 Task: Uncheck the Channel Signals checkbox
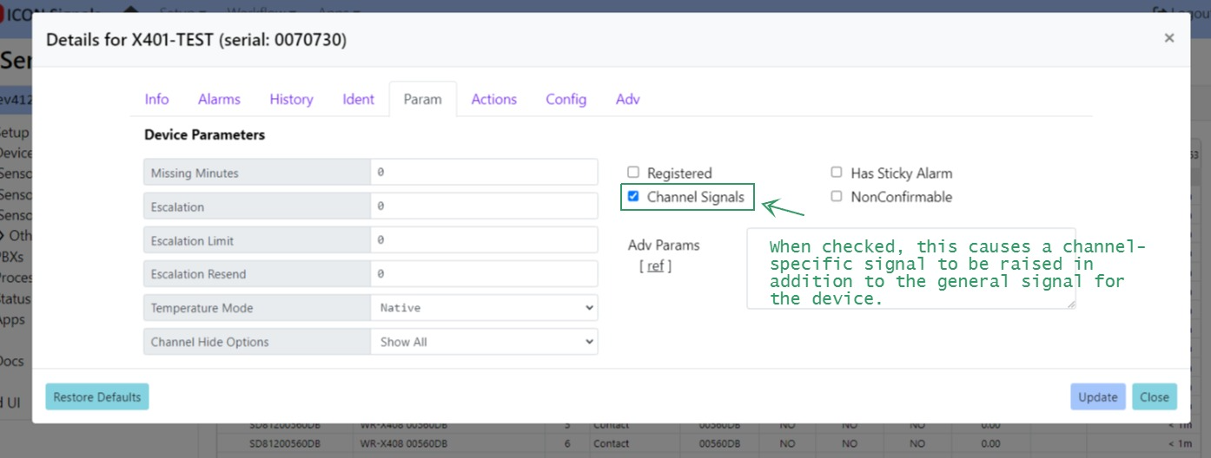point(633,196)
